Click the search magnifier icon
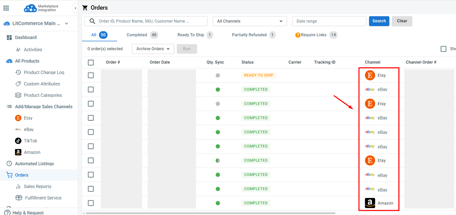The height and width of the screenshot is (215, 456). point(92,21)
